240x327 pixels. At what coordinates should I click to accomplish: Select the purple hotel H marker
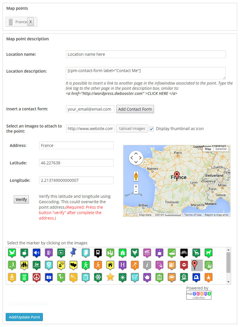[122, 265]
